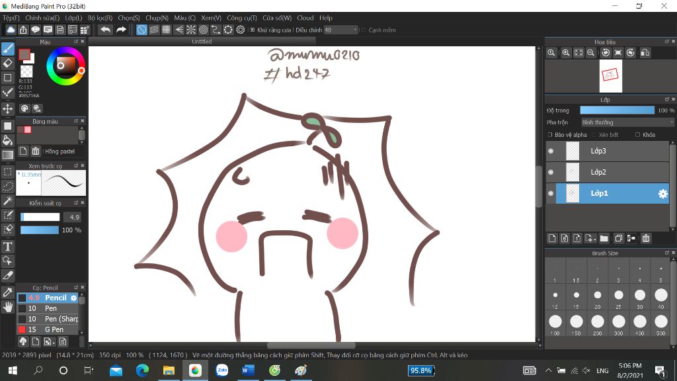Screen dimensions: 677x381
Task: Open add-brush dropdown in brush panel
Action: [49, 342]
